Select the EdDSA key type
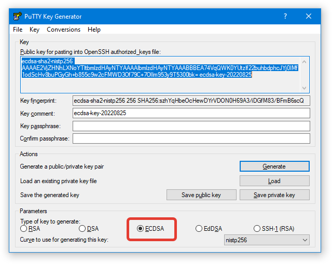The image size is (332, 264). click(199, 228)
